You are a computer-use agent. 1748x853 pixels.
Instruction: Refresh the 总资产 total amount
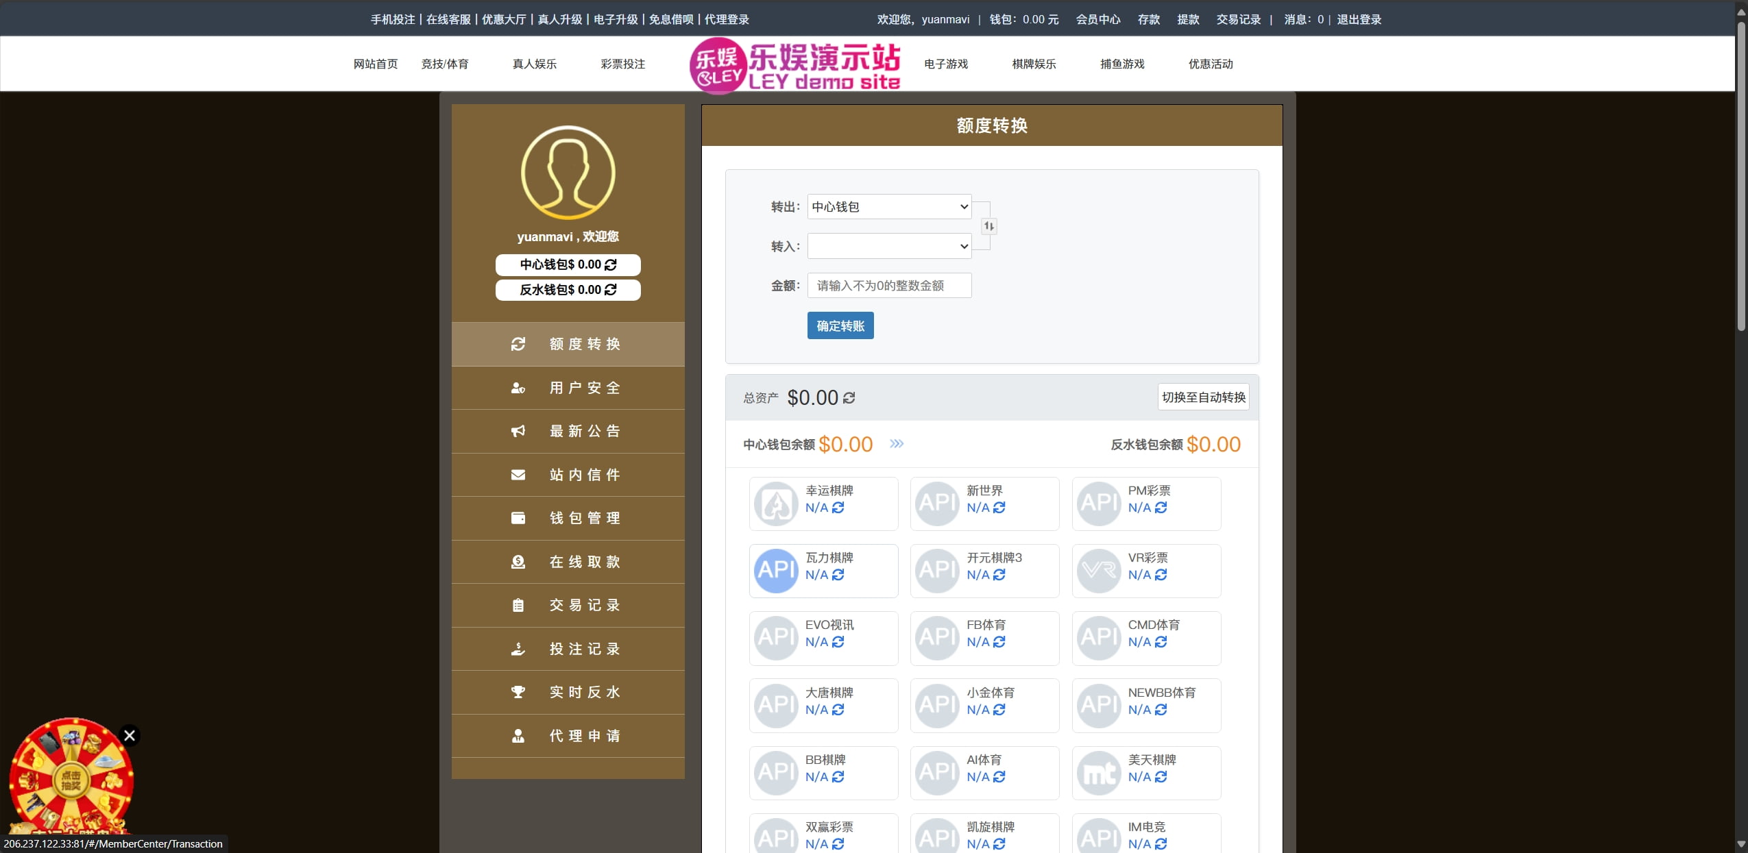[x=849, y=398]
